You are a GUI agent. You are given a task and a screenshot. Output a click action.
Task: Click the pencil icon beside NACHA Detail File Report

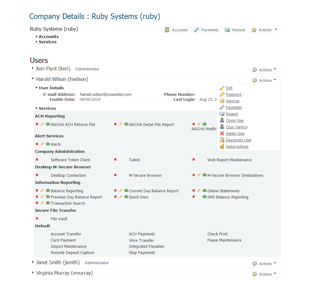[x=121, y=124]
